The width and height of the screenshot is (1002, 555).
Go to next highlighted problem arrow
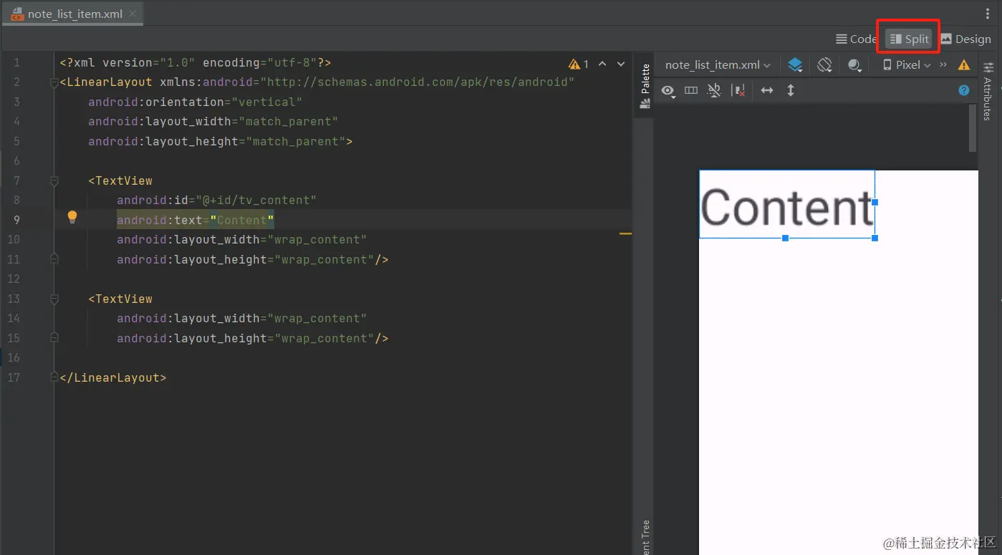[x=621, y=64]
